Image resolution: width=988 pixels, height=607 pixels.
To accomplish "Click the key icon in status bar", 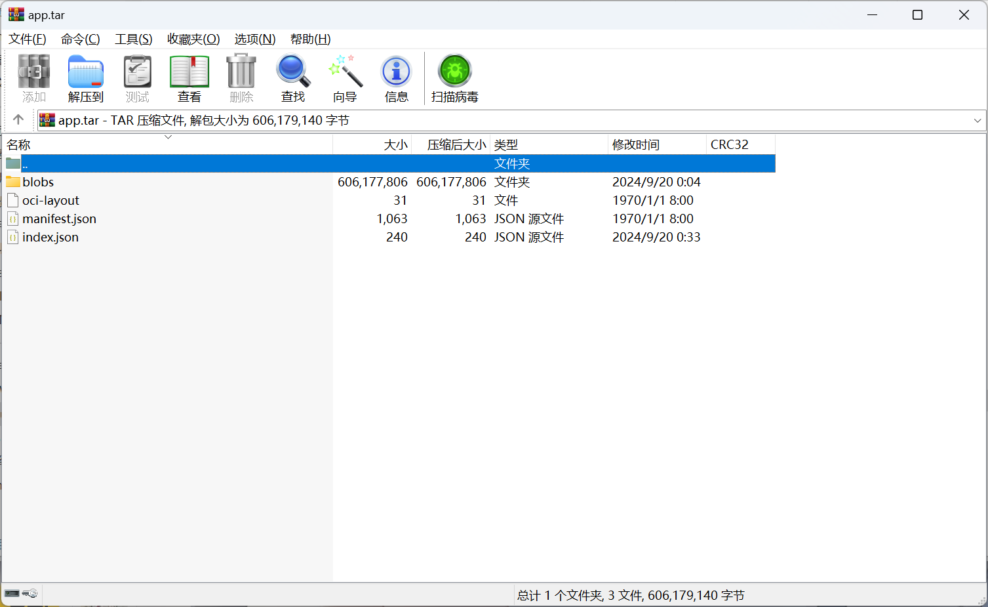I will coord(30,593).
